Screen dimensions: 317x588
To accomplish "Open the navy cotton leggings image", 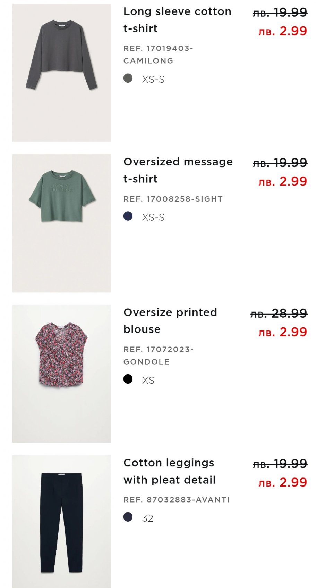I will 61,521.
